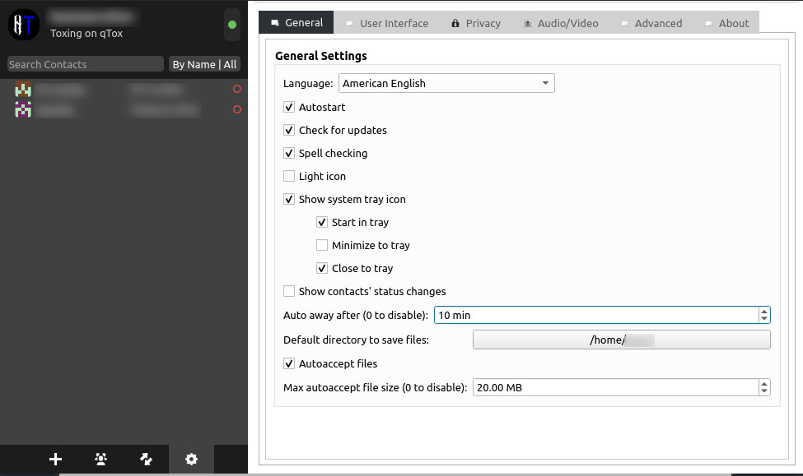The width and height of the screenshot is (803, 476).
Task: Click the Search Contacts field
Action: 85,64
